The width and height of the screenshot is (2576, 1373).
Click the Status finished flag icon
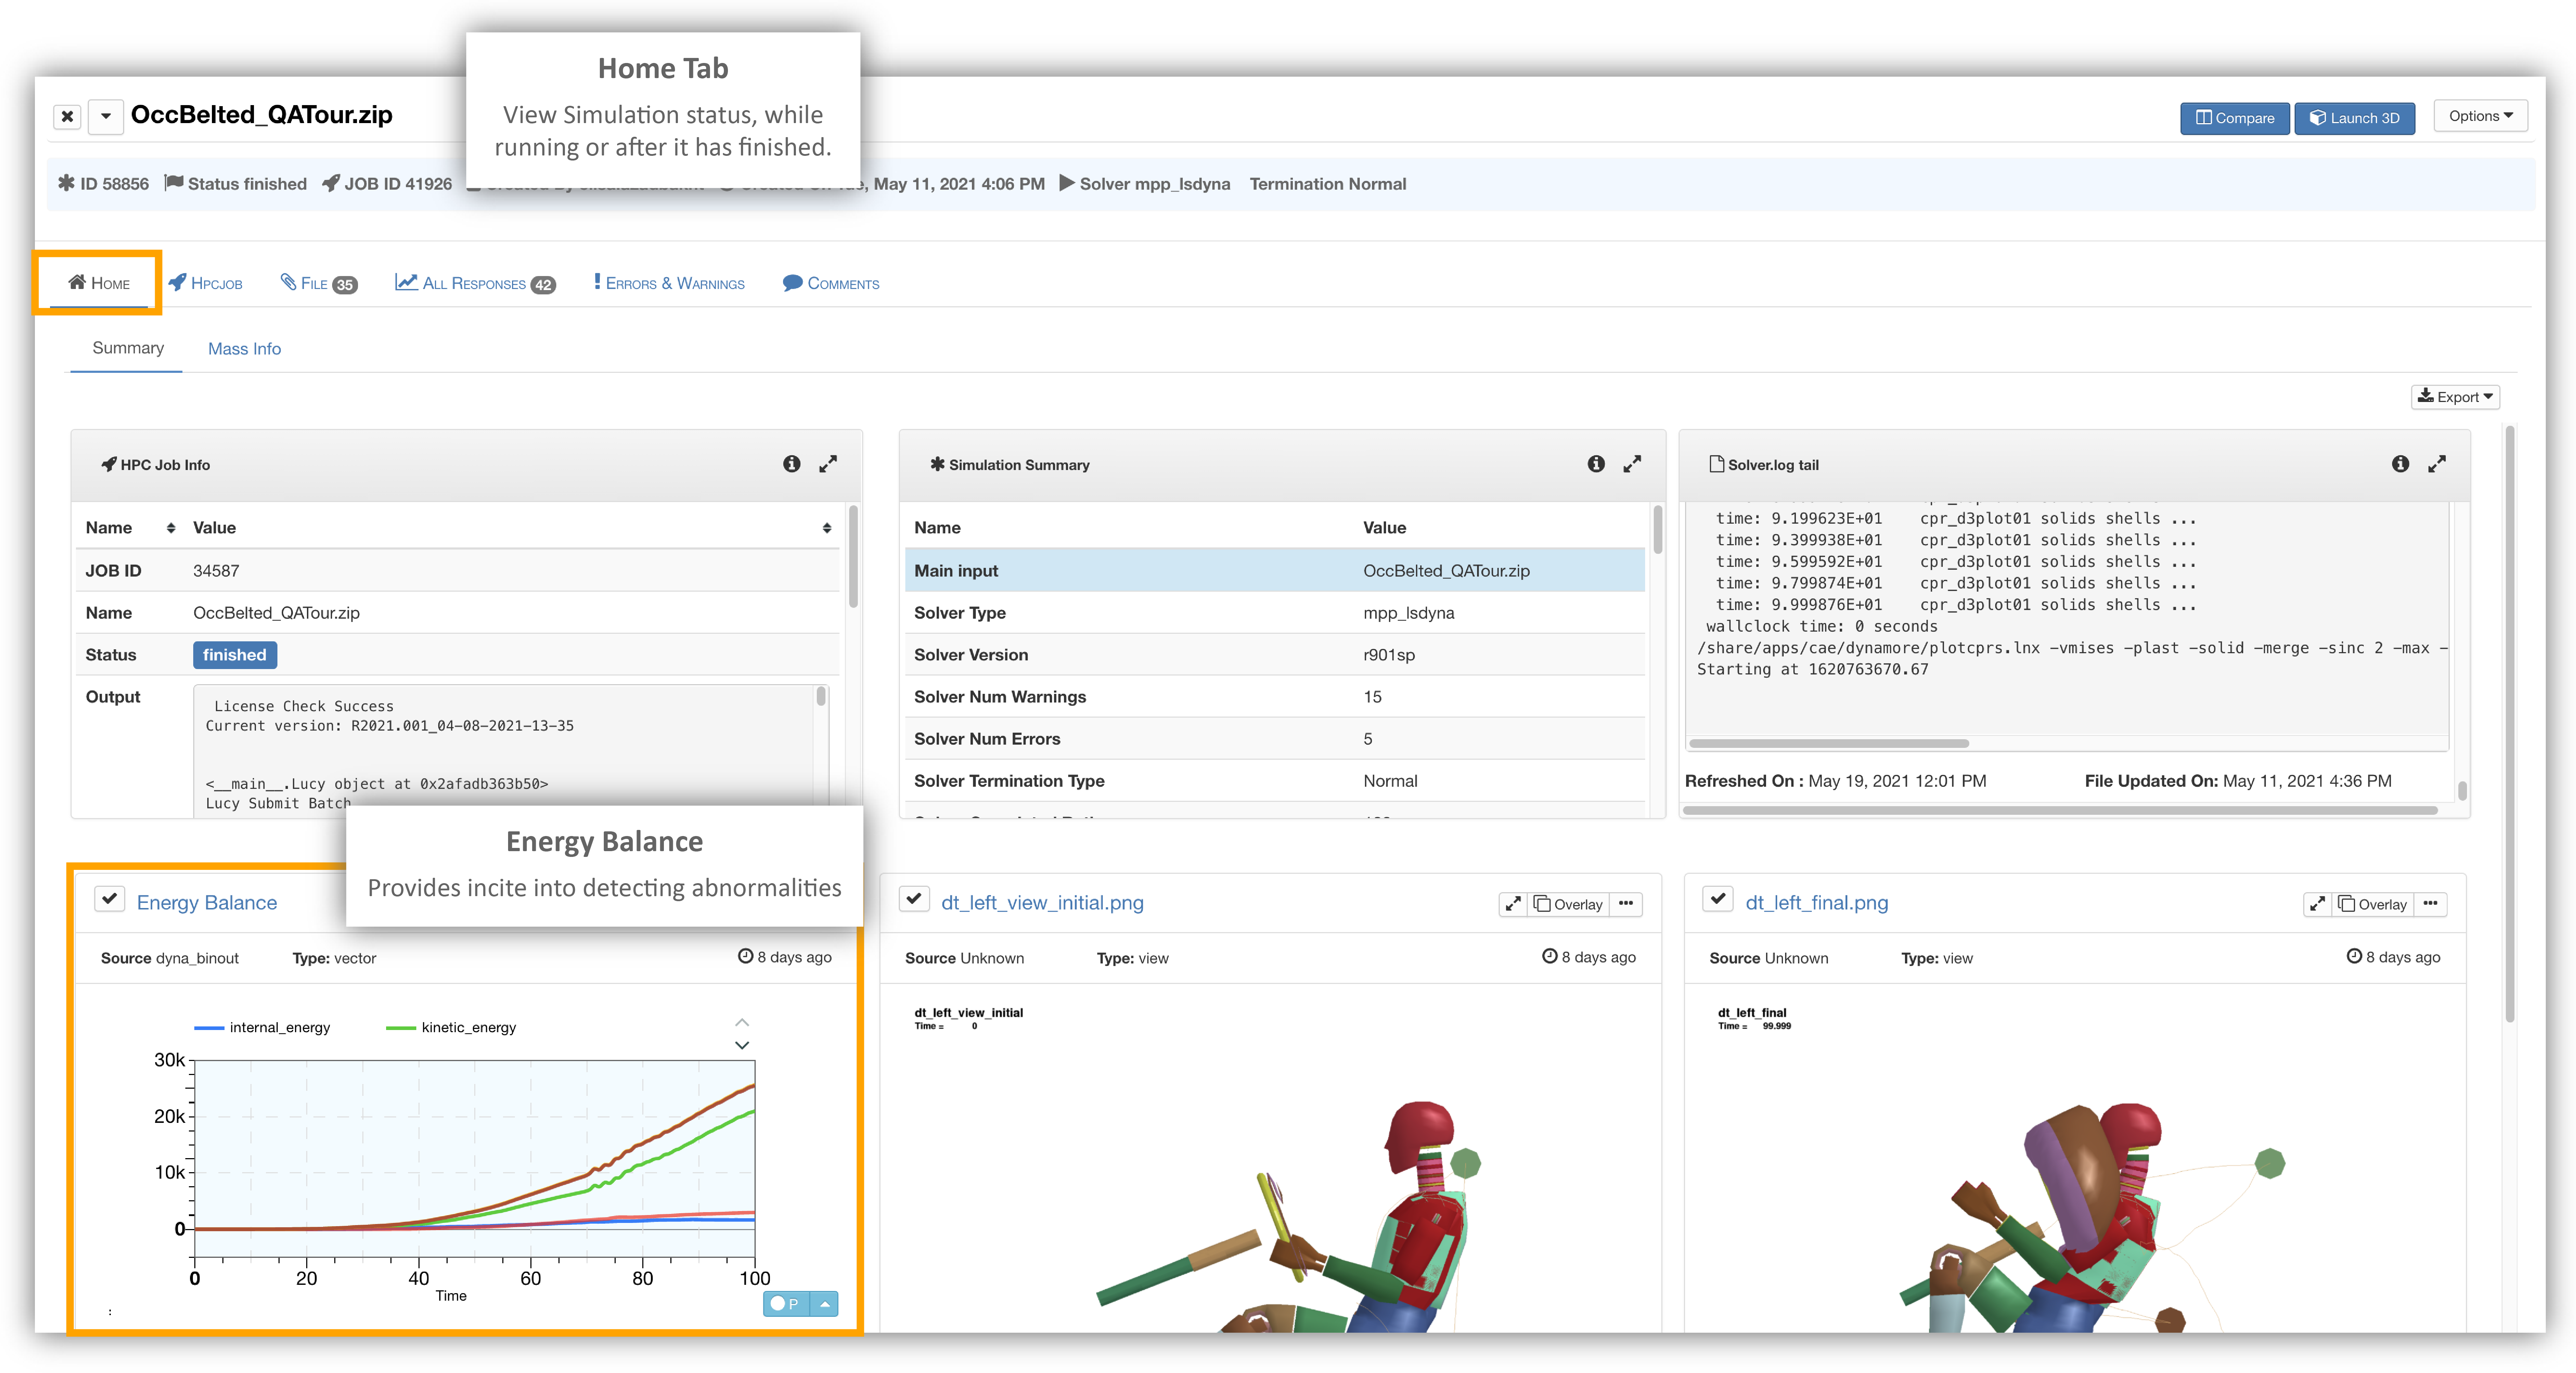coord(174,183)
